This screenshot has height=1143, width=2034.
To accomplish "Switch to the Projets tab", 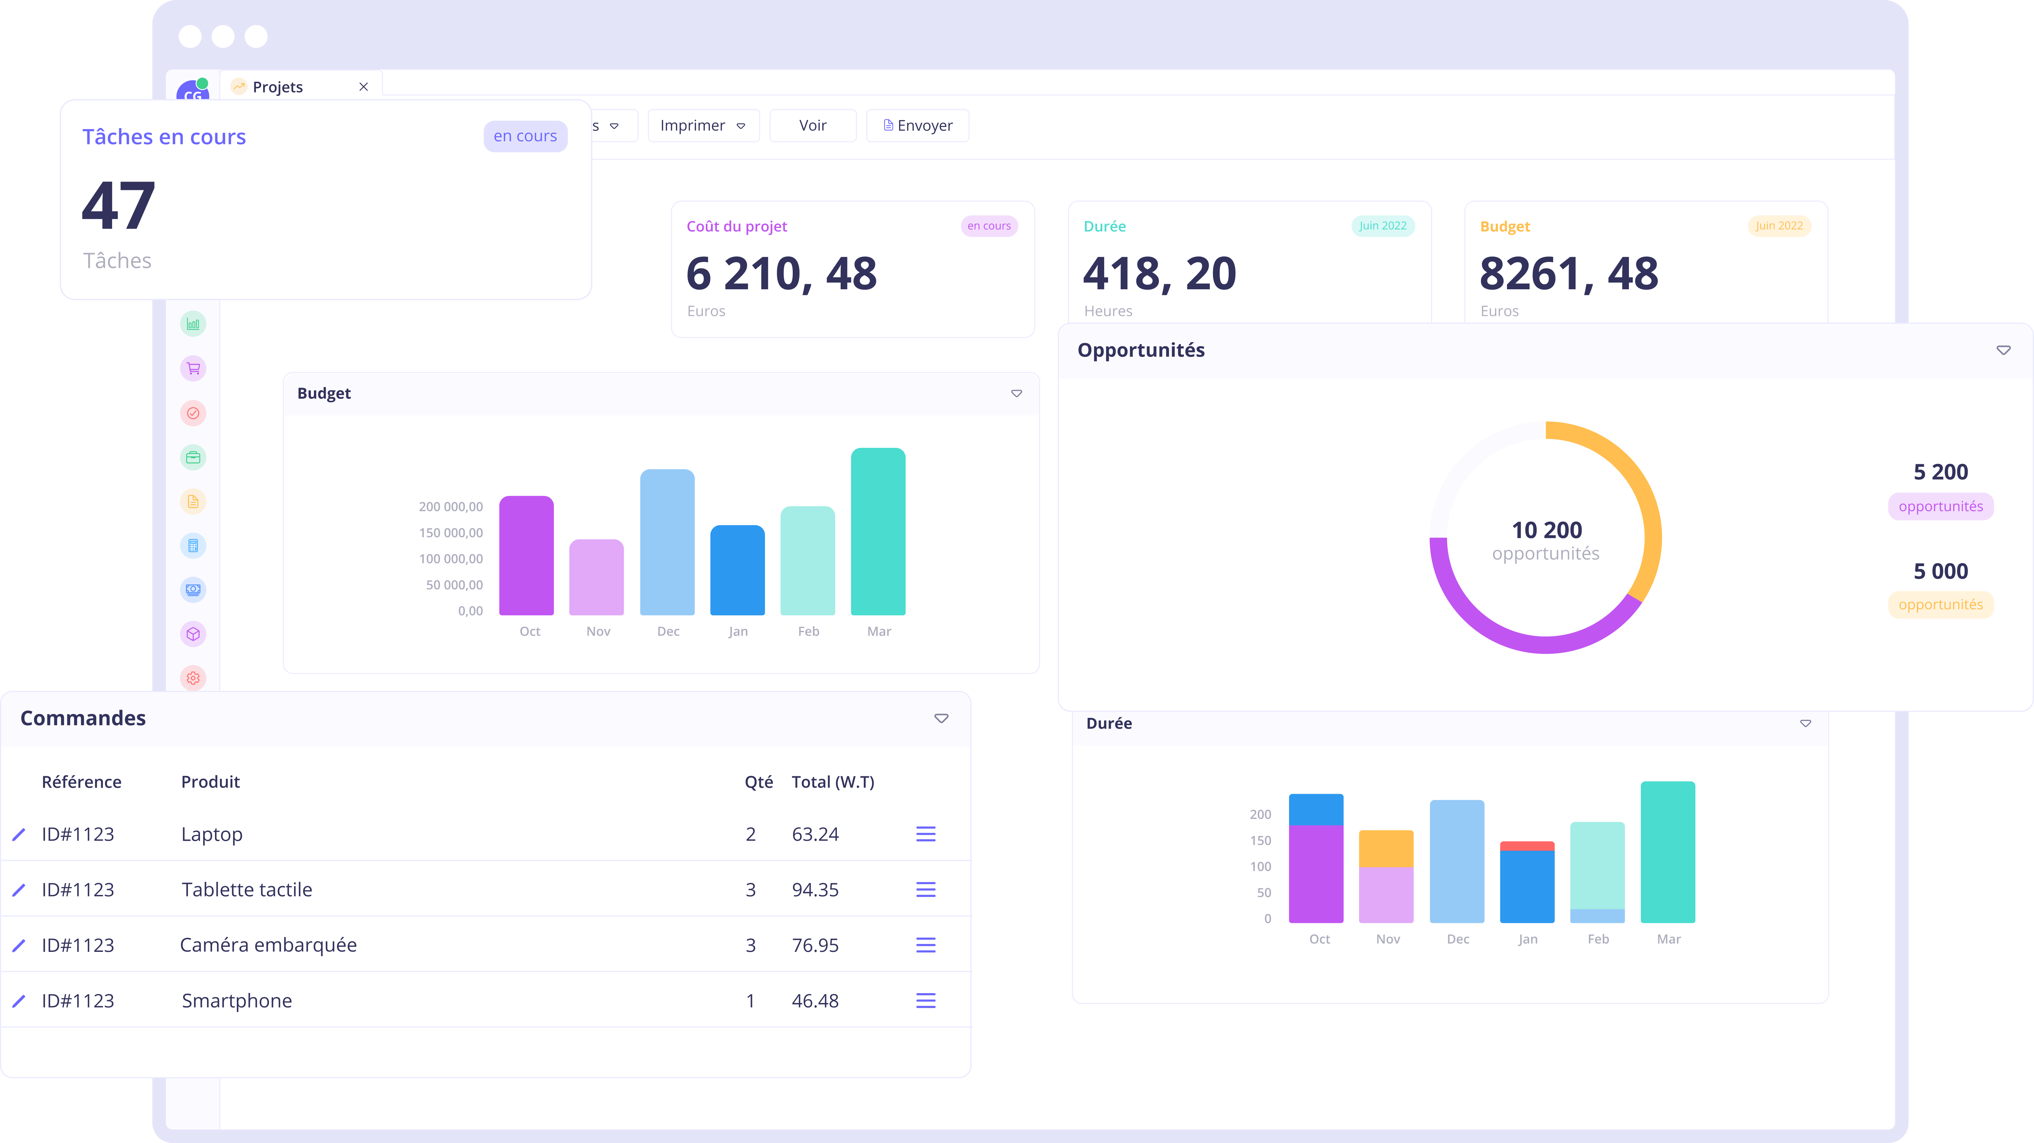I will point(278,87).
